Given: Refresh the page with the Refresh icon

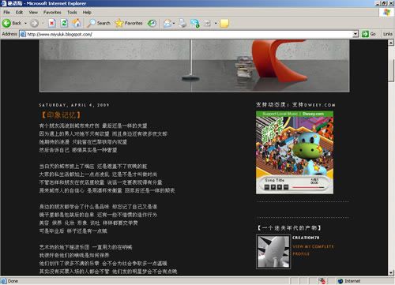Looking at the screenshot, I should click(64, 24).
